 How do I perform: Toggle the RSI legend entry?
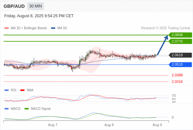point(10,90)
